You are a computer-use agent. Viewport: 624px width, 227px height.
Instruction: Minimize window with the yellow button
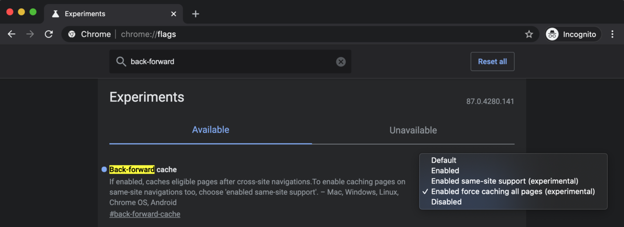tap(21, 12)
